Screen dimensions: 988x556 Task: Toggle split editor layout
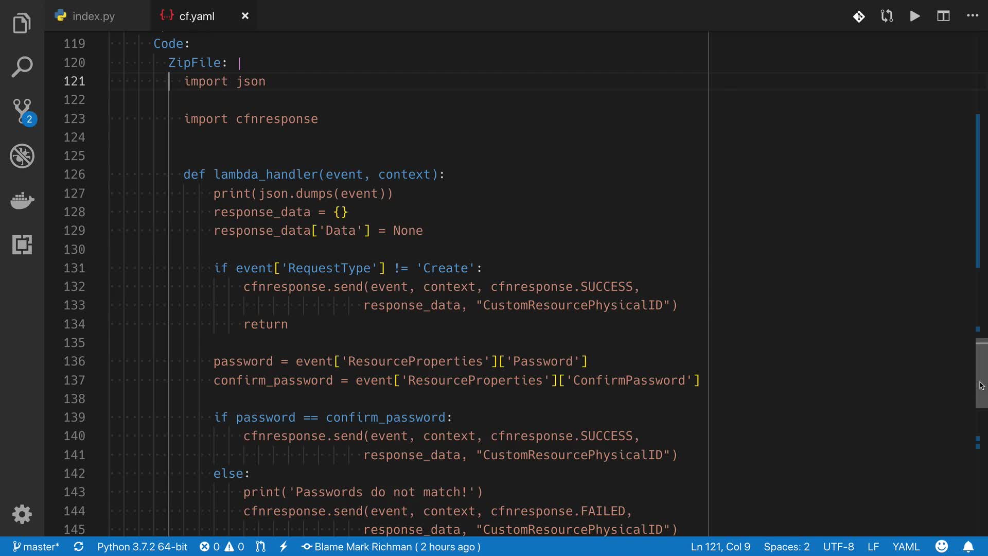click(943, 16)
